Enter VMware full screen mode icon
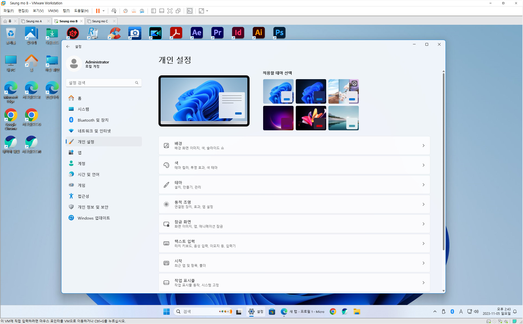 170,11
